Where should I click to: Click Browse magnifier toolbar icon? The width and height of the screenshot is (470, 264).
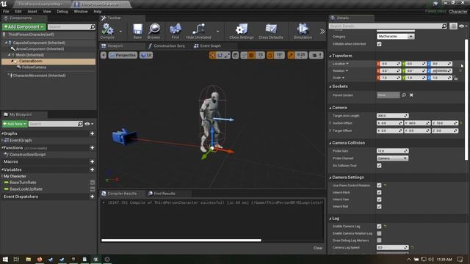[153, 31]
